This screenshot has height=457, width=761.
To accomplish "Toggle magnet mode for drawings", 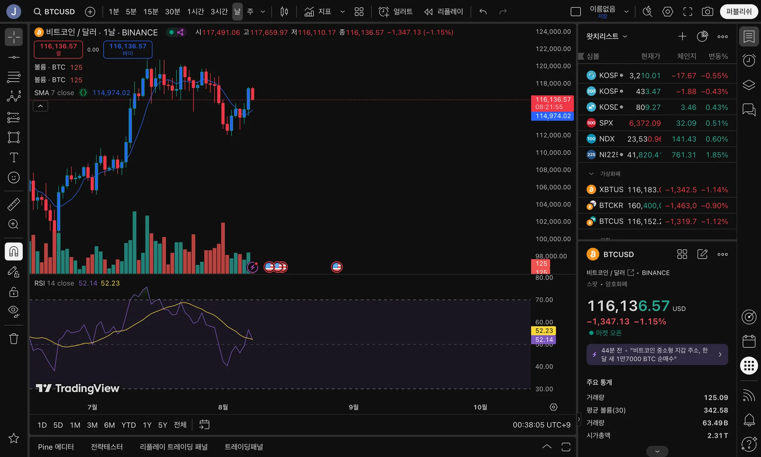I will 14,251.
